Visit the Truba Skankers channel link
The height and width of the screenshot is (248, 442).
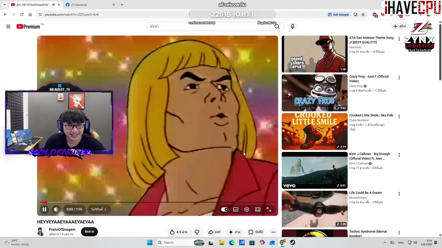pyautogui.click(x=359, y=121)
